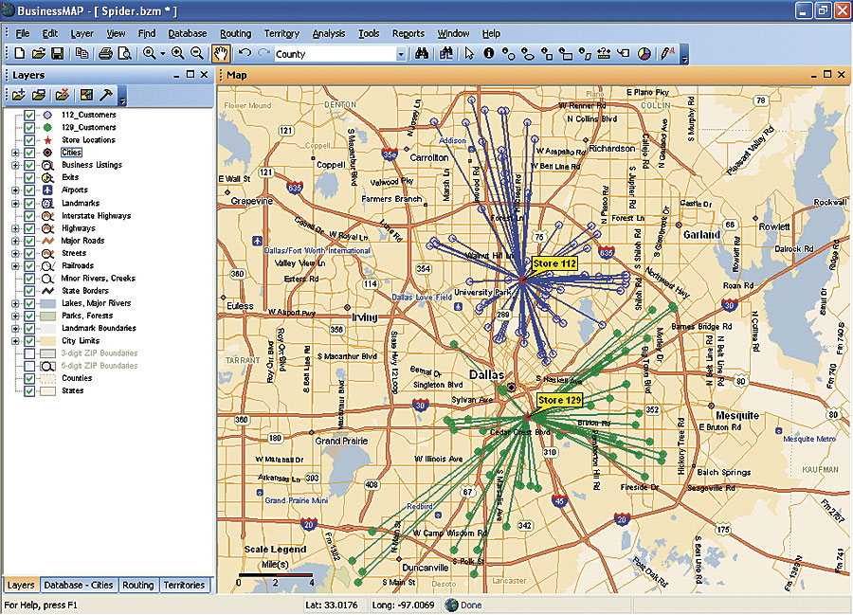This screenshot has width=853, height=615.
Task: Click the Save disk icon
Action: pyautogui.click(x=57, y=54)
